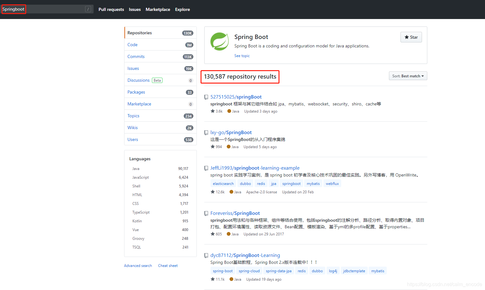Open Marketplace in top navigation

click(158, 10)
